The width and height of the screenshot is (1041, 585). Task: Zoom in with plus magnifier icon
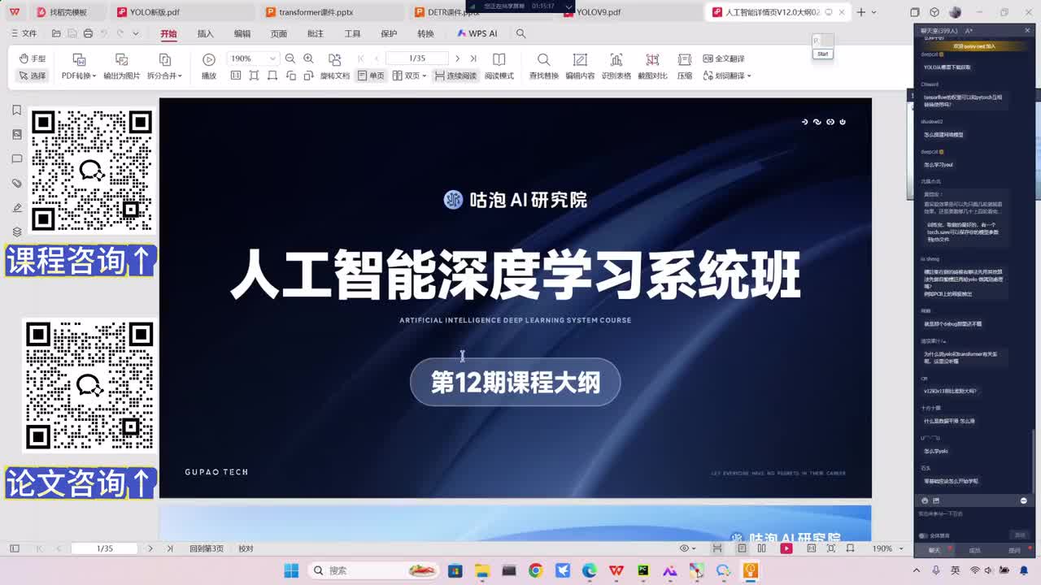[308, 58]
